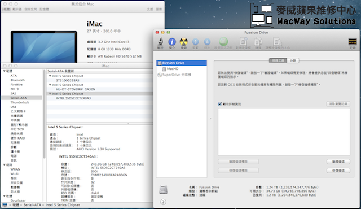The width and height of the screenshot is (361, 209).
Task: Open the Log icon in Disk Utility
Action: (352, 42)
